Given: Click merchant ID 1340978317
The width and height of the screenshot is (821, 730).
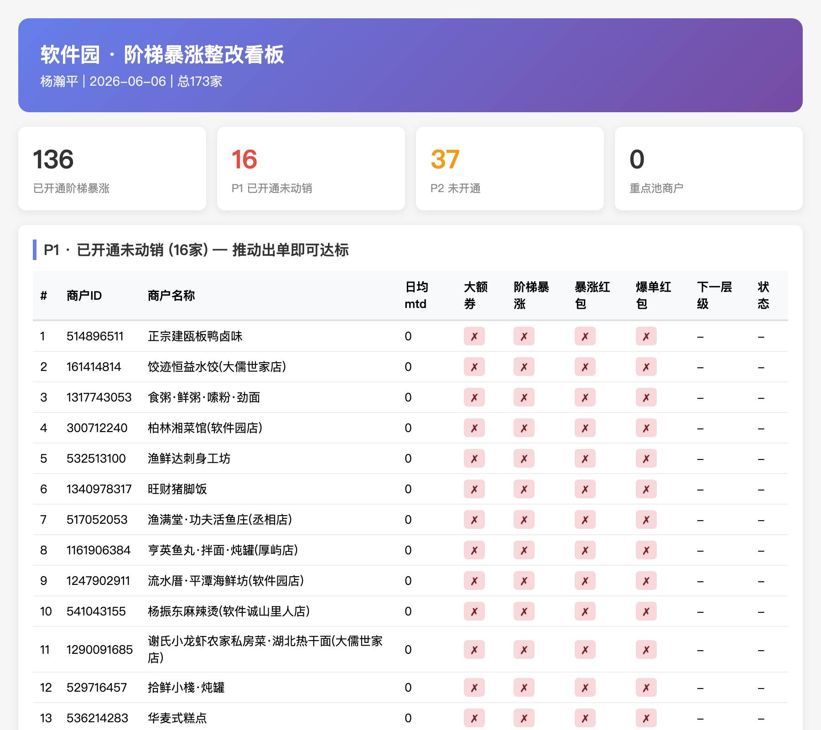Looking at the screenshot, I should (99, 489).
